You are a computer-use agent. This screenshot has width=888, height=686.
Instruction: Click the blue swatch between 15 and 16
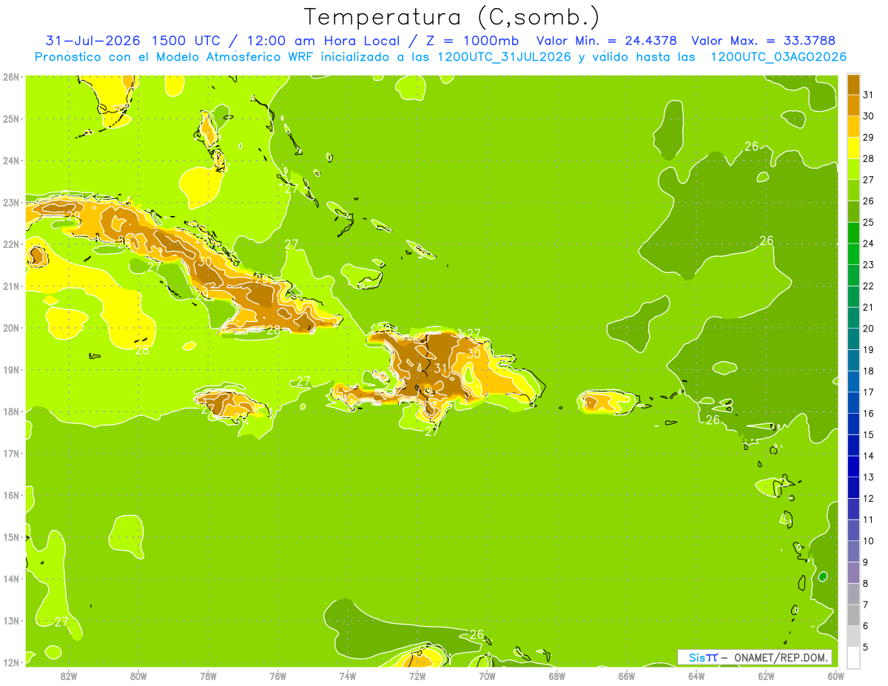pos(853,424)
